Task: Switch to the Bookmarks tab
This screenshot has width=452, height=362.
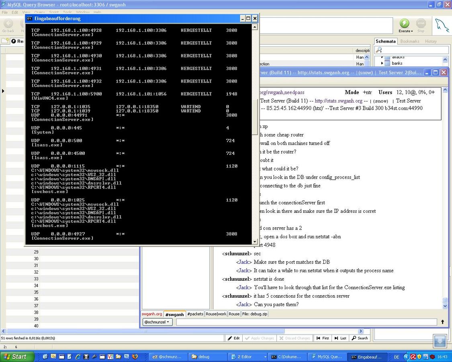Action: [x=409, y=41]
